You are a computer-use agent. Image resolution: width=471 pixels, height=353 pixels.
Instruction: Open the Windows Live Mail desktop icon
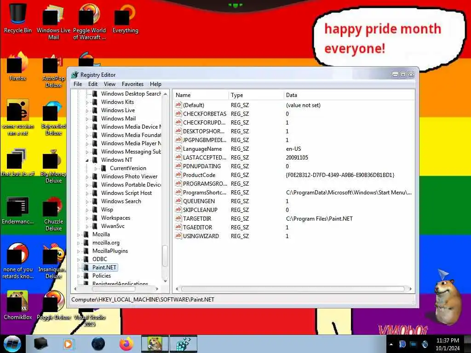pos(53,22)
